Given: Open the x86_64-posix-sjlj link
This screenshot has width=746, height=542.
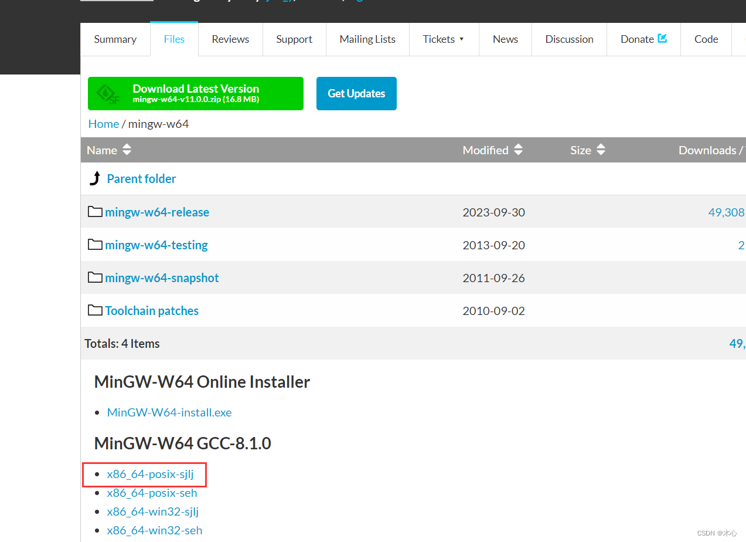Looking at the screenshot, I should pos(150,474).
